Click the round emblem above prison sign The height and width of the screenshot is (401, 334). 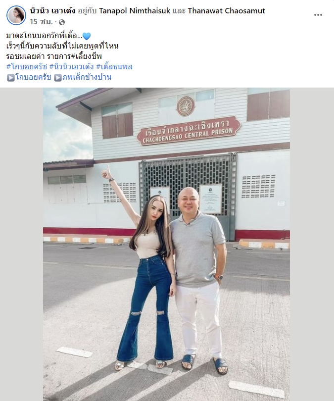tap(186, 105)
